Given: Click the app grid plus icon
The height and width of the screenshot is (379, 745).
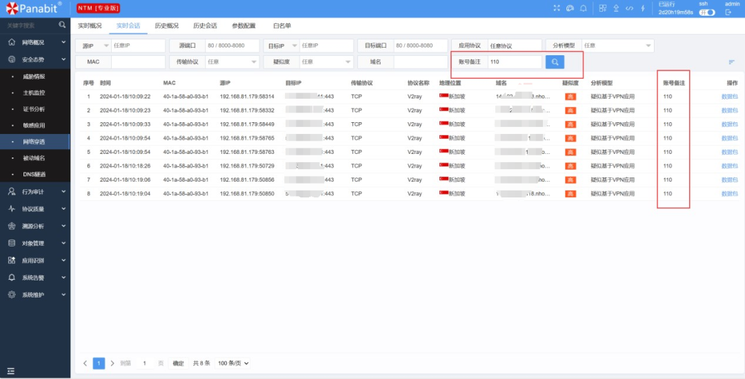Looking at the screenshot, I should pos(602,8).
